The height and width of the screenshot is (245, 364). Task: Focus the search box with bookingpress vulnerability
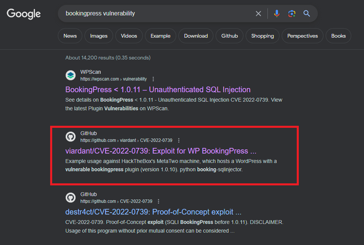click(x=158, y=13)
